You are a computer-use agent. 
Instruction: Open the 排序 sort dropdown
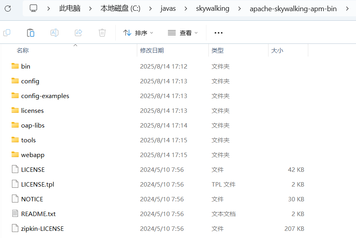[138, 33]
